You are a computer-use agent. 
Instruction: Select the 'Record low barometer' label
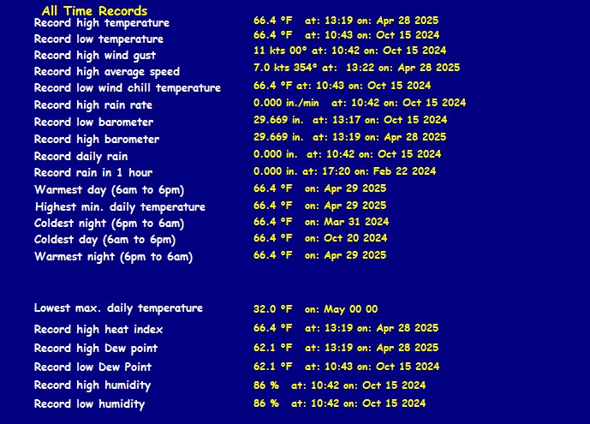coord(93,122)
